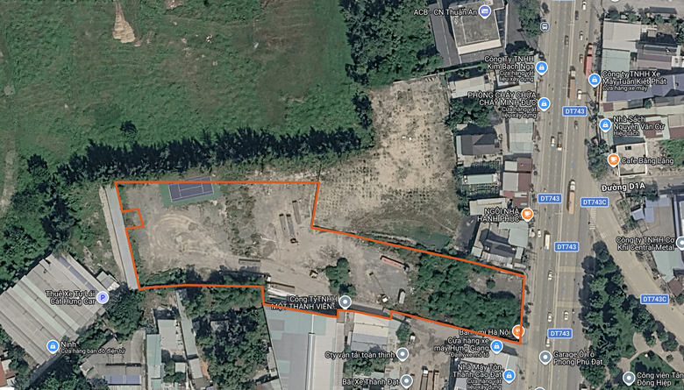This screenshot has height=390, width=684.
Task: Click the Cty vận tải toàn thịnh pin
Action: (x=403, y=354)
